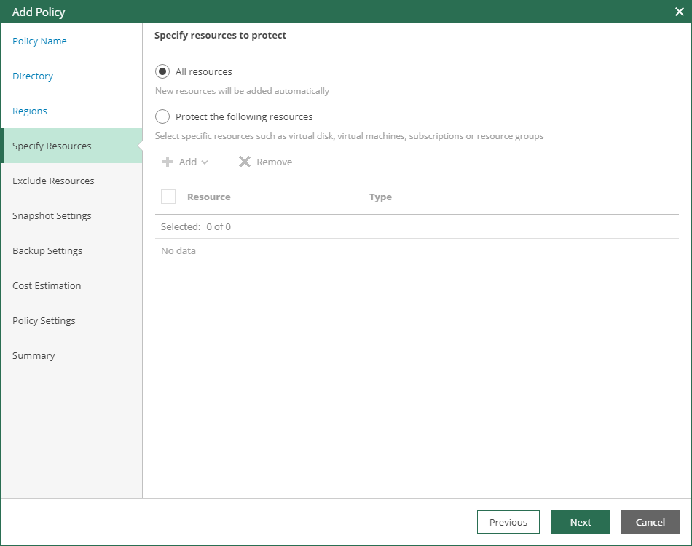Go to the Policy Name step
Screen dimensions: 692x546
[39, 41]
